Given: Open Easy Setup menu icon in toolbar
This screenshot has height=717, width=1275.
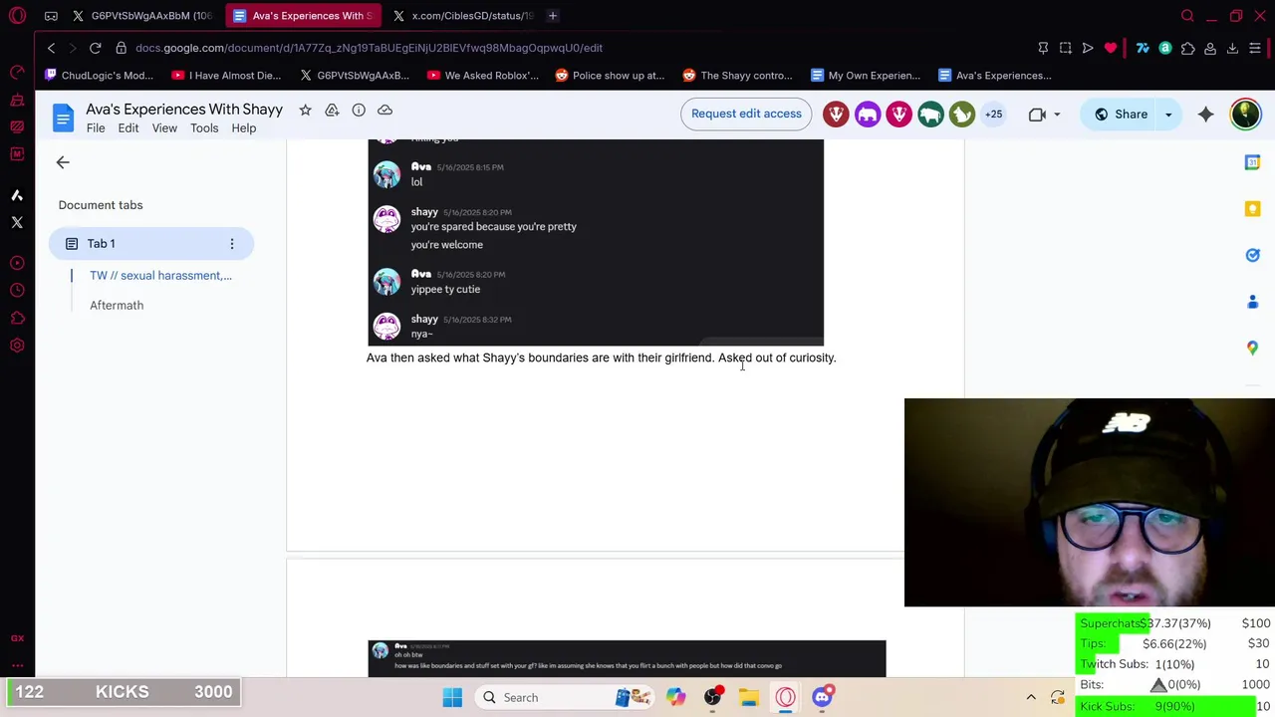Looking at the screenshot, I should [x=1255, y=48].
